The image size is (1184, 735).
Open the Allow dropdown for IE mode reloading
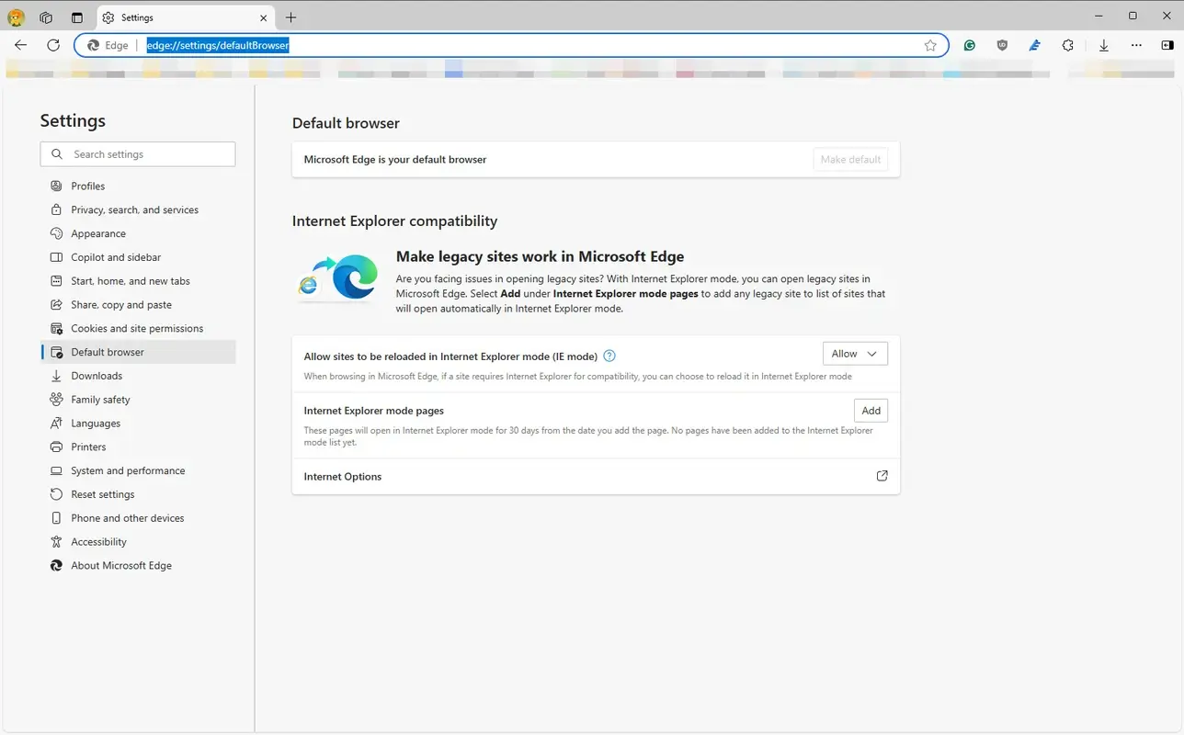point(854,353)
